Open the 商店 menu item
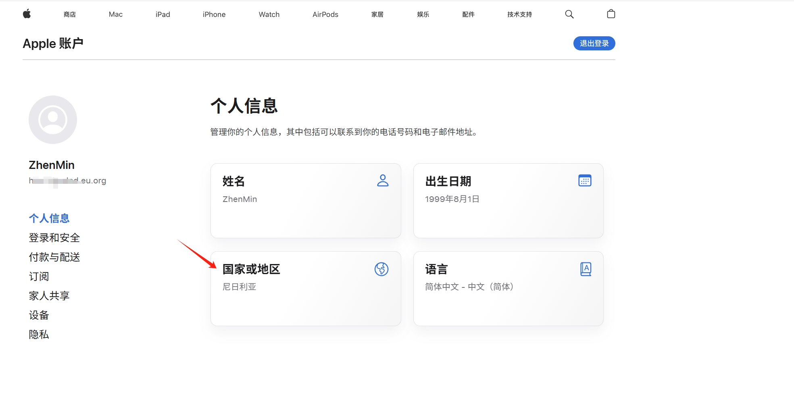794x416 pixels. pyautogui.click(x=70, y=15)
